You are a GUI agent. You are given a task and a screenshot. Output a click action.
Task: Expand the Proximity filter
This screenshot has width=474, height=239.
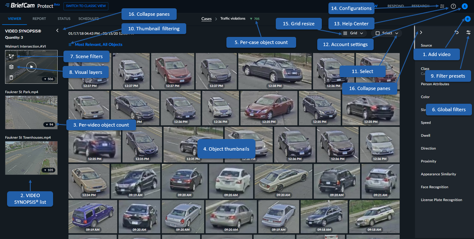tap(428, 161)
